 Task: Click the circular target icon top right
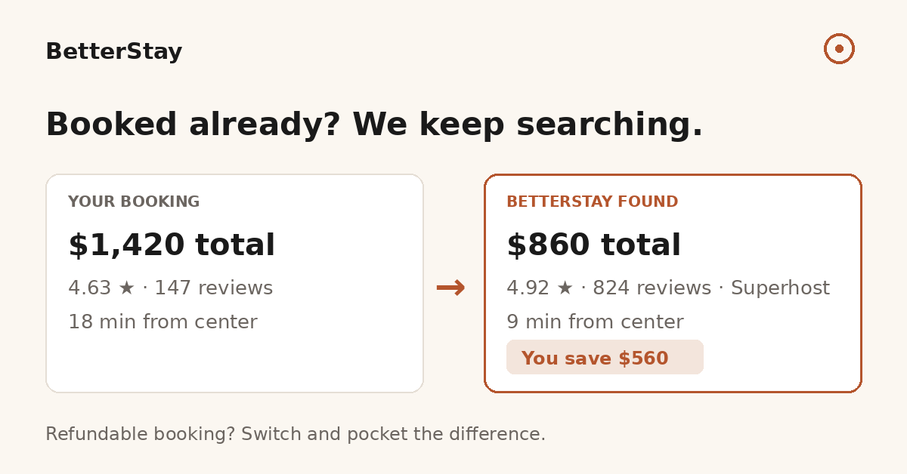click(839, 48)
